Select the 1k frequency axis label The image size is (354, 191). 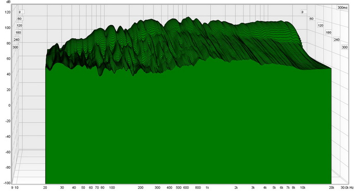207,187
